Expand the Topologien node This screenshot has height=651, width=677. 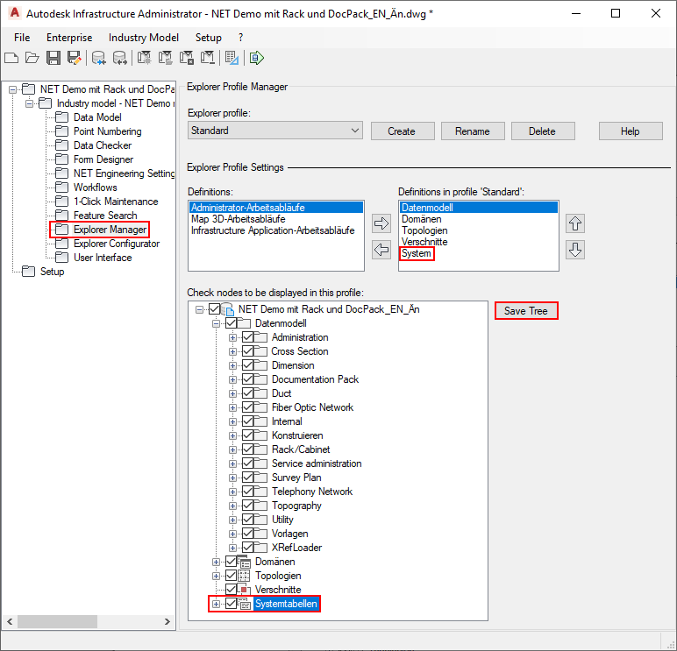(216, 576)
